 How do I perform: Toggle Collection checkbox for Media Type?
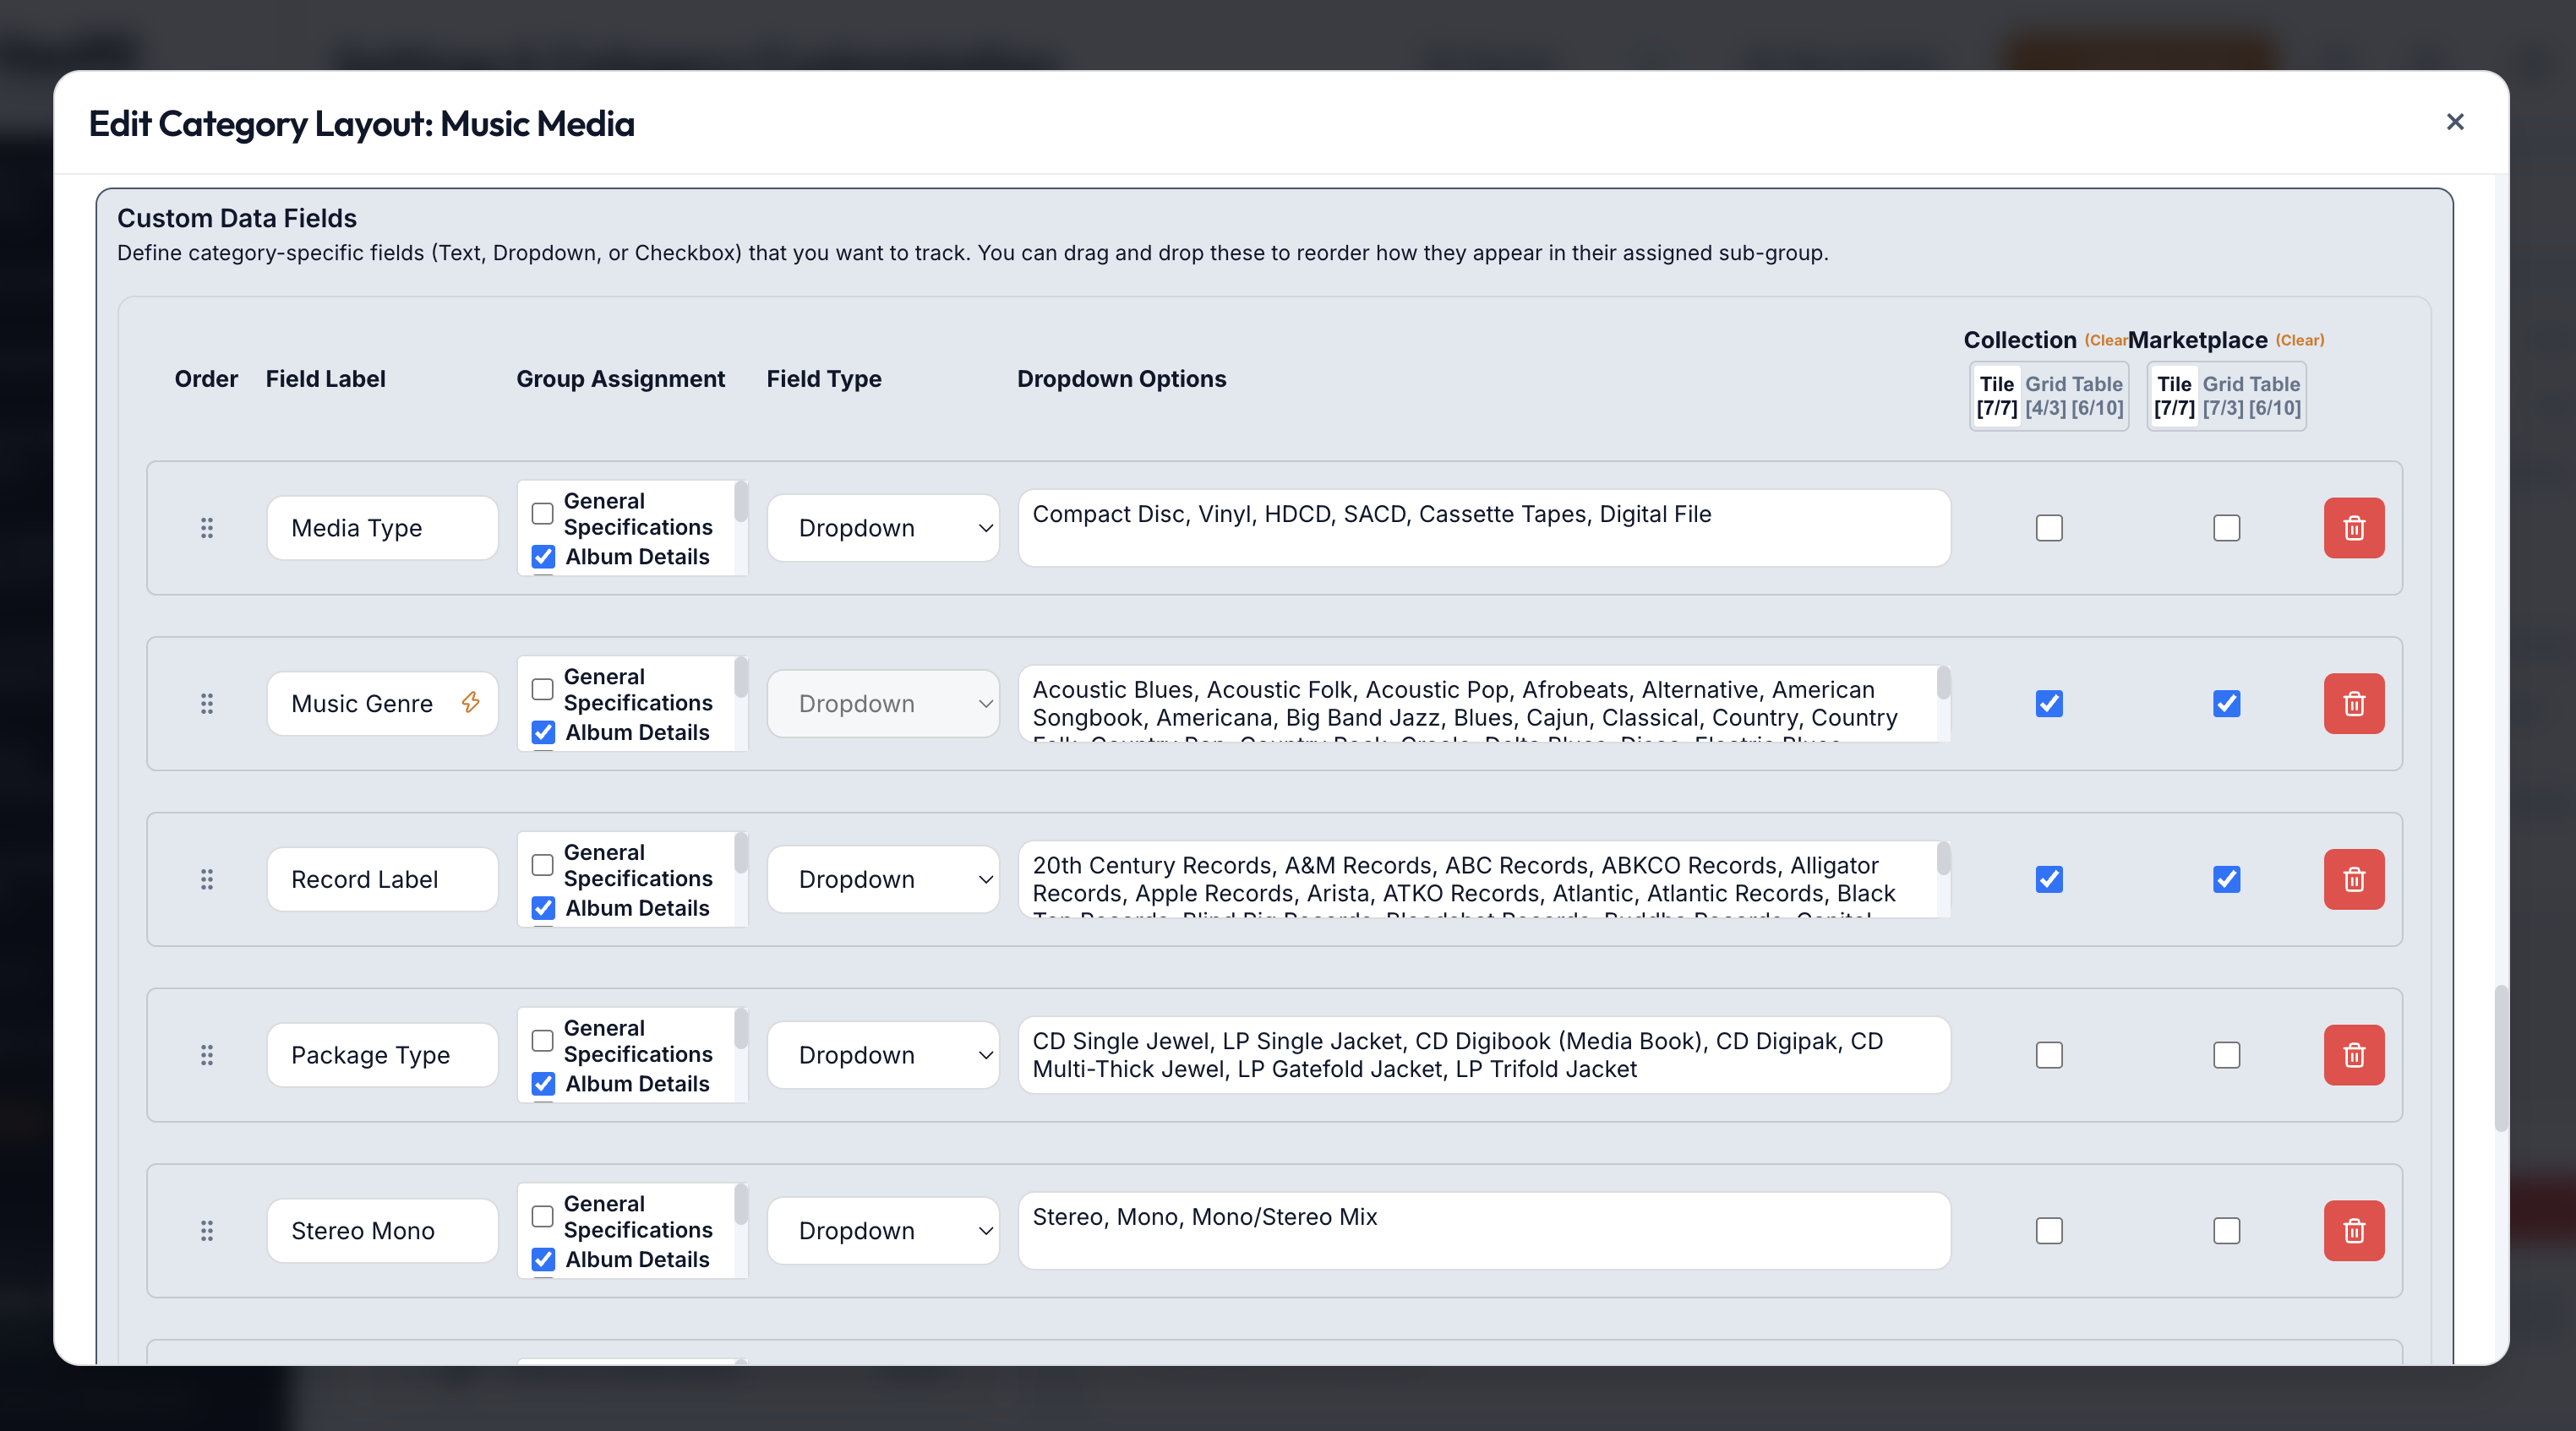(2049, 528)
